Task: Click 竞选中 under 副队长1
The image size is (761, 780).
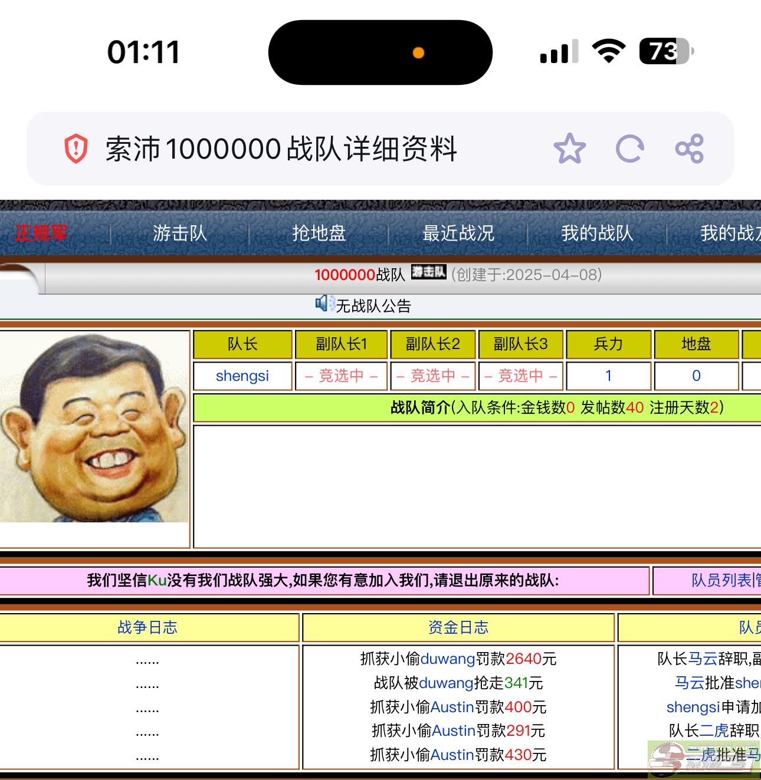Action: pyautogui.click(x=341, y=376)
